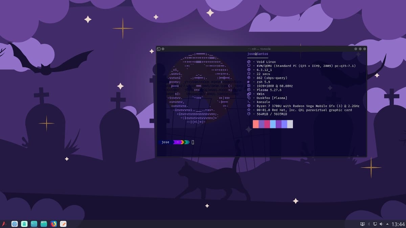Image resolution: width=406 pixels, height=228 pixels.
Task: Click the magenta color block in neofetch
Action: tap(267, 124)
